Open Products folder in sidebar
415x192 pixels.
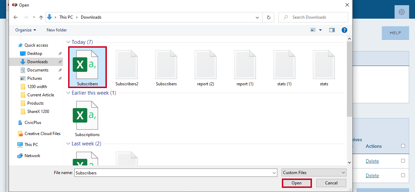click(35, 103)
